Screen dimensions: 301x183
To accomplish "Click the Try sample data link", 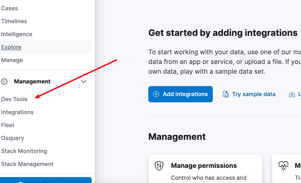I will point(254,94).
